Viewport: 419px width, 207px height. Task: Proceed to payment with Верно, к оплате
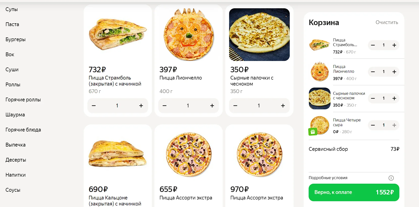click(x=354, y=192)
